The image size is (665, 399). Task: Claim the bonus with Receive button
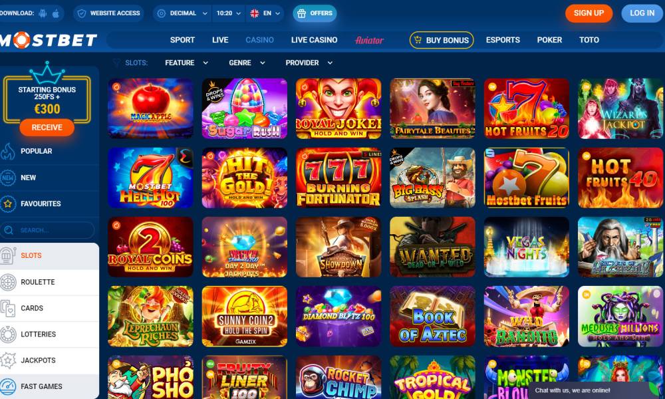pos(47,127)
